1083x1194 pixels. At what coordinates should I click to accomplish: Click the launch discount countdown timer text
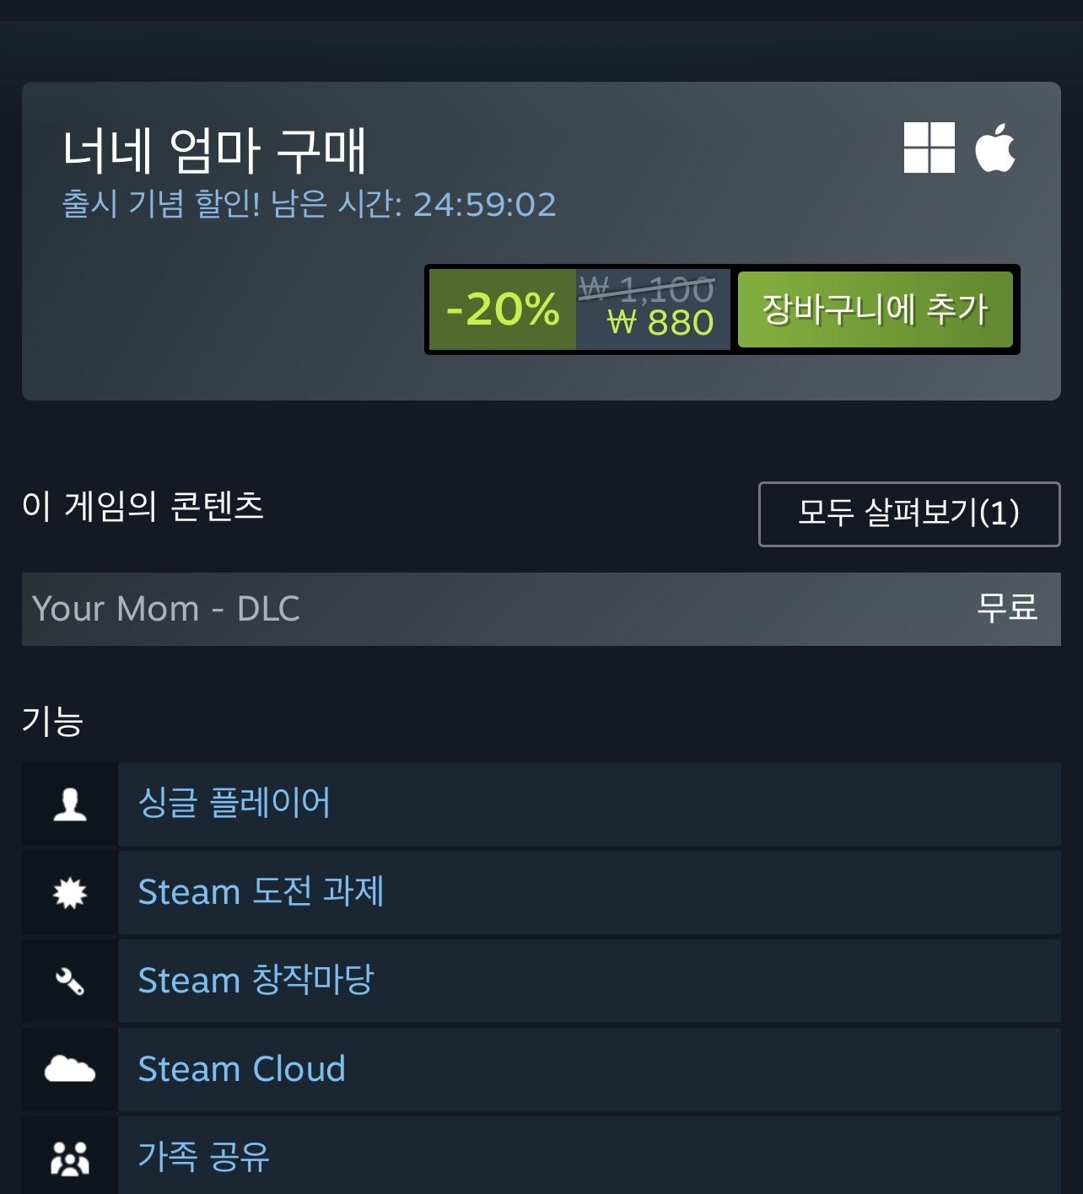click(309, 205)
